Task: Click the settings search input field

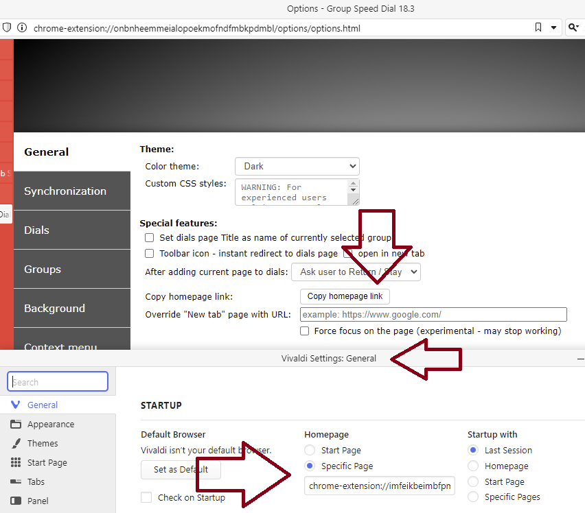Action: (58, 381)
